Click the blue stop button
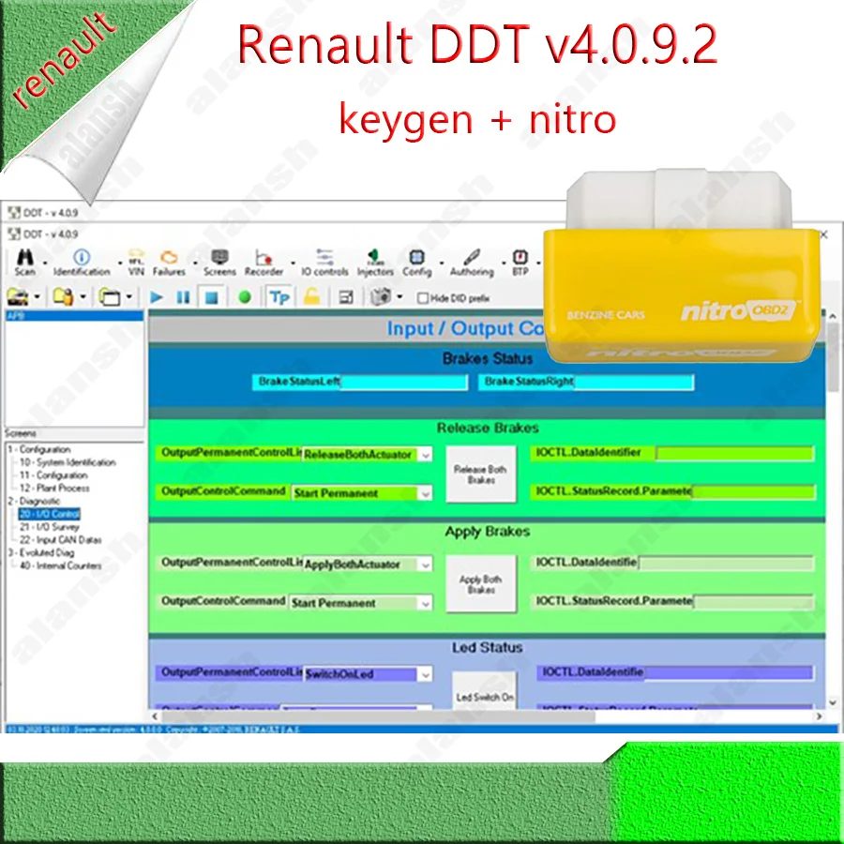Viewport: 844px width, 844px height. [x=212, y=297]
